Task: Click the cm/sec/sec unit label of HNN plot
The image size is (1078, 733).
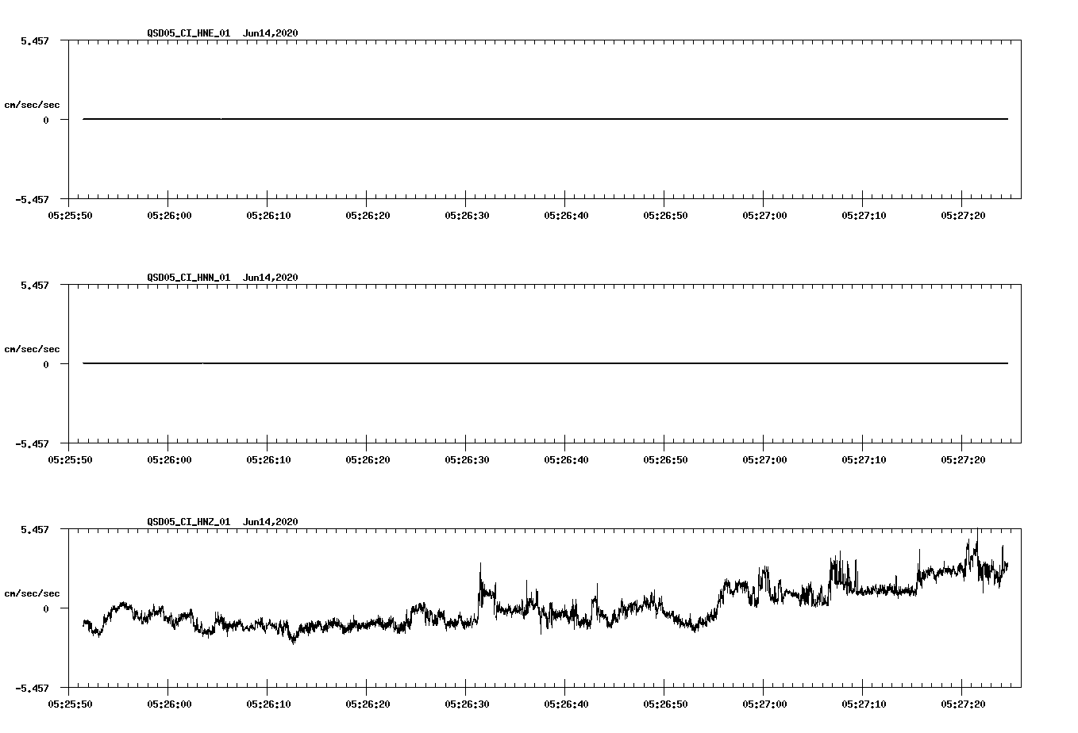Action: click(x=33, y=349)
